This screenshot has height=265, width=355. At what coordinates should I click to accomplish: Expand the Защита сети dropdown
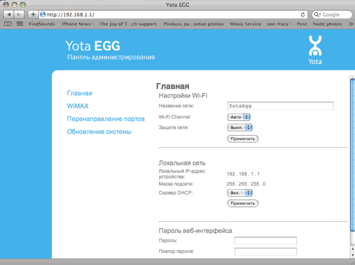click(x=240, y=128)
